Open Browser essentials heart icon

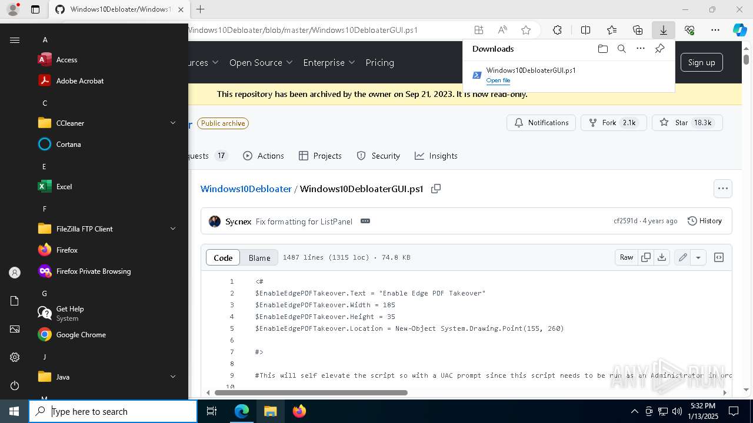689,30
